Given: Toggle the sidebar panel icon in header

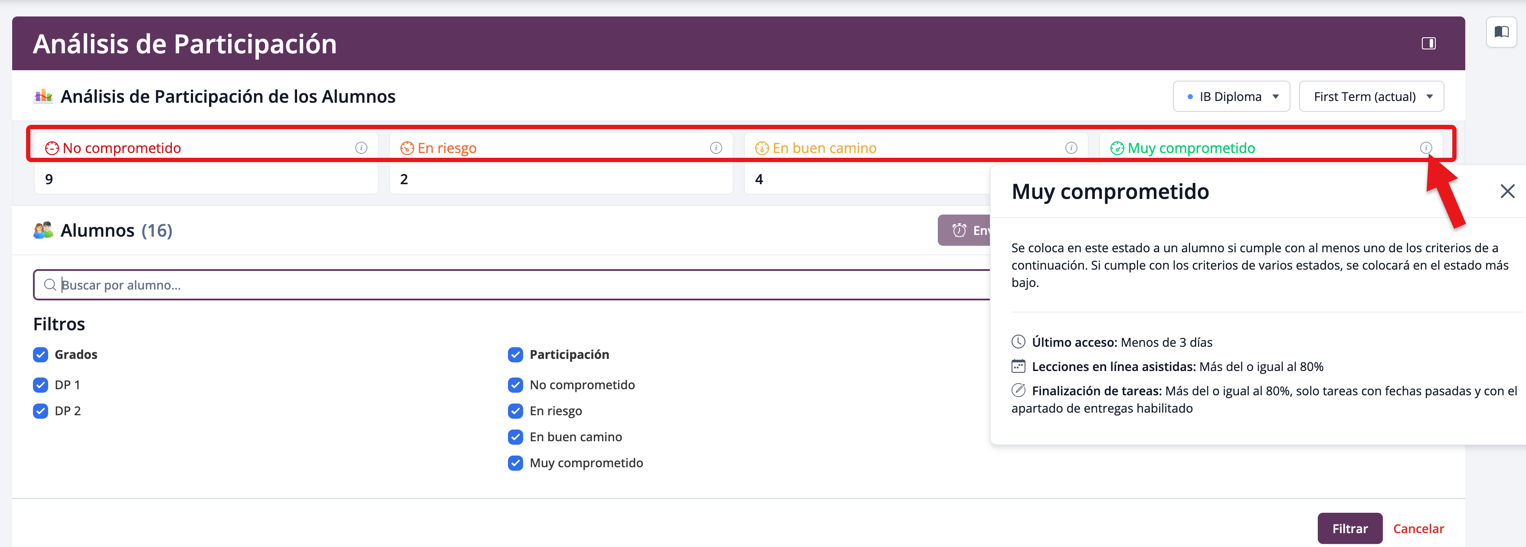Looking at the screenshot, I should click(x=1428, y=43).
